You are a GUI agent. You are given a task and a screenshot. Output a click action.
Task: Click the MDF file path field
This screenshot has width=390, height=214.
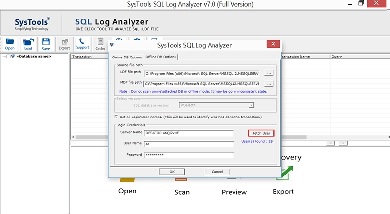(x=202, y=84)
